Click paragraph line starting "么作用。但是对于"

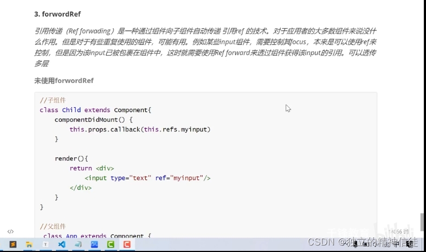[205, 42]
